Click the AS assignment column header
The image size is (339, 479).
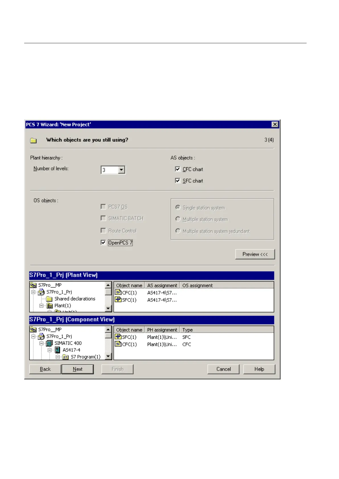[162, 285]
